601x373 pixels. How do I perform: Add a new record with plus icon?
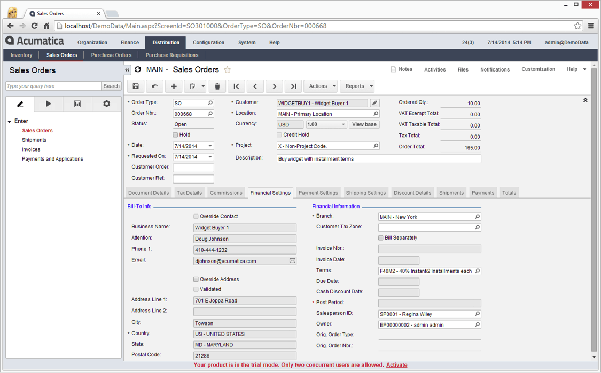click(174, 86)
